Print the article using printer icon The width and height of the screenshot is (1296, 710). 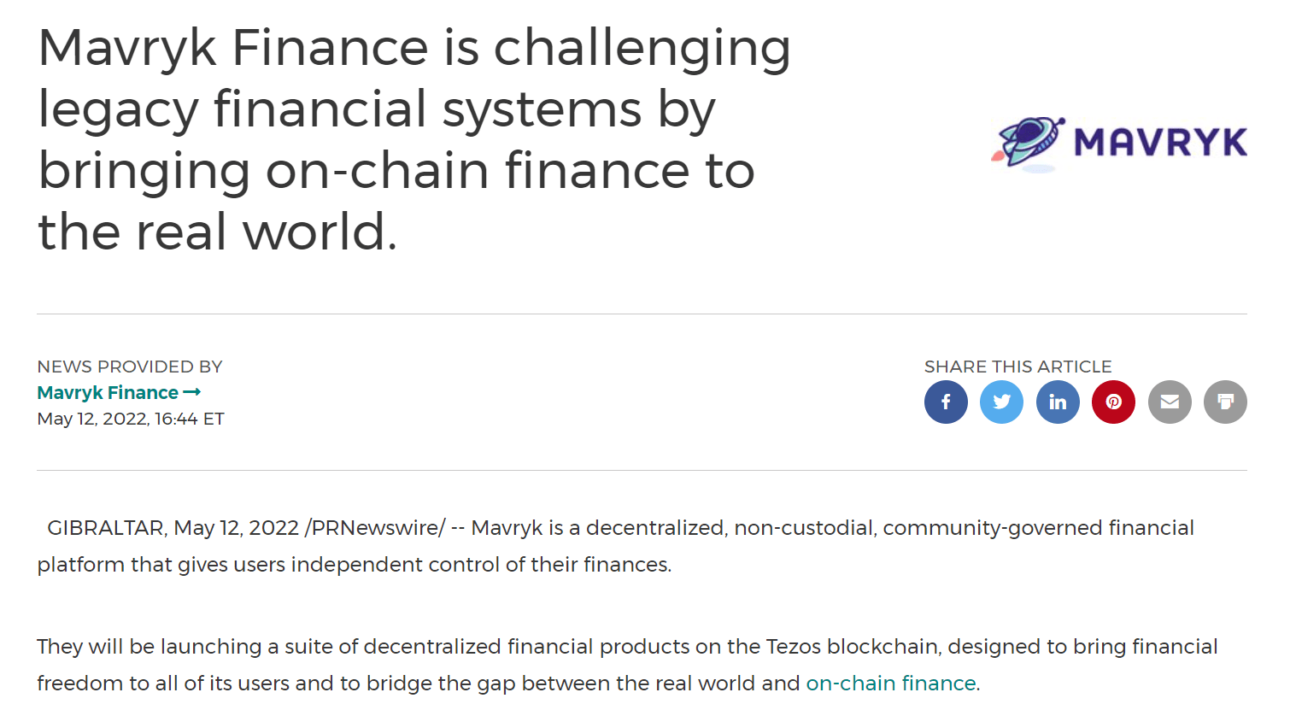click(1225, 402)
